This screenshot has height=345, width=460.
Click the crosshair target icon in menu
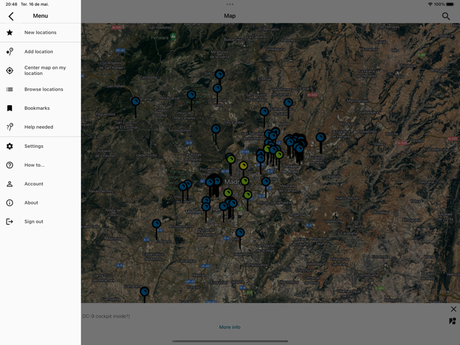click(x=10, y=70)
